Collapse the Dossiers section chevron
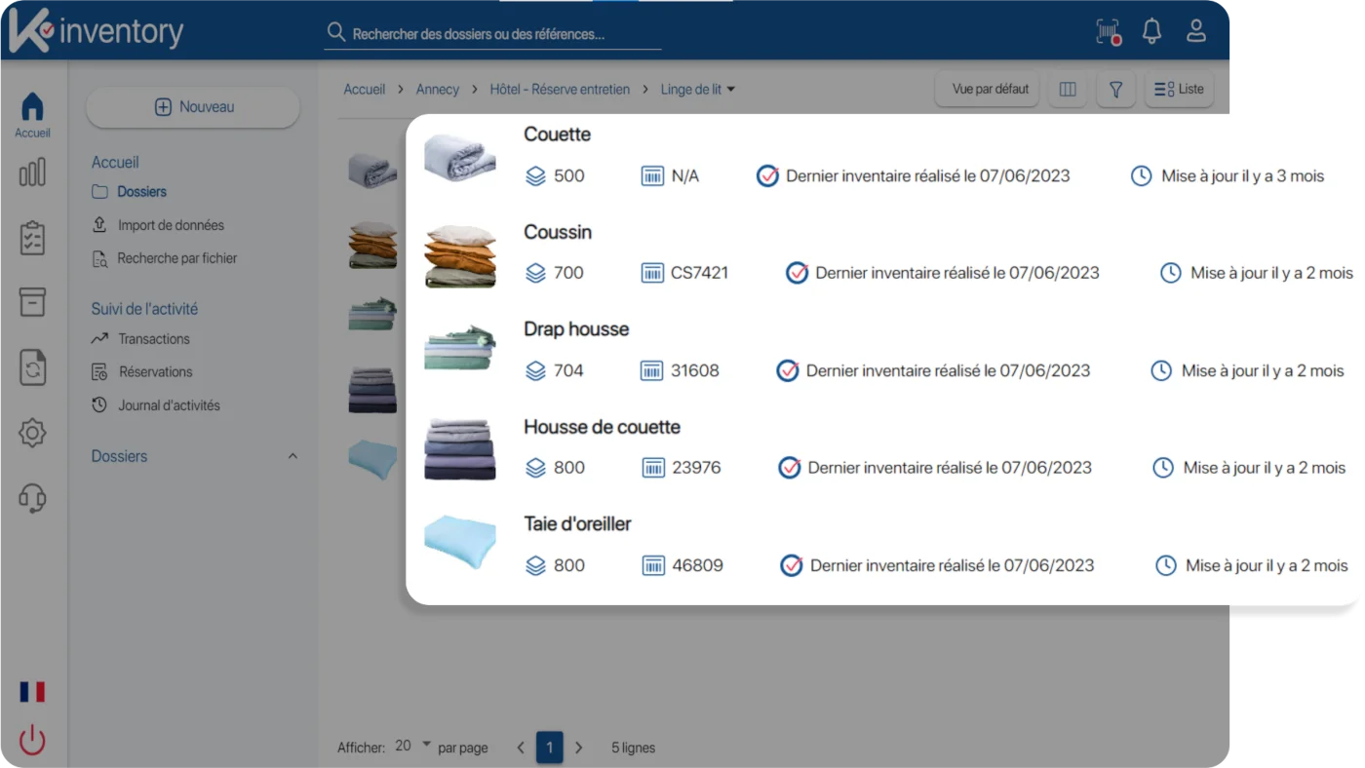The image size is (1365, 768). point(292,456)
